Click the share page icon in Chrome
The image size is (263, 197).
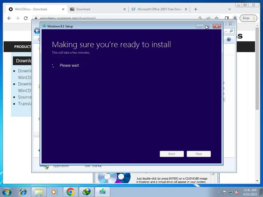coord(208,18)
